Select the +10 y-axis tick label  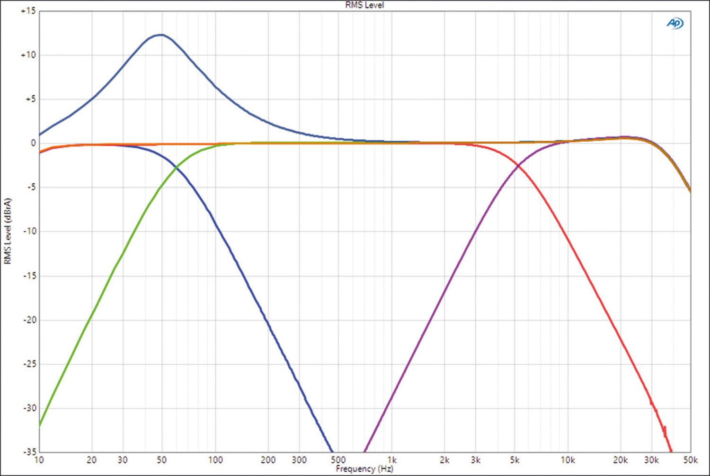pyautogui.click(x=28, y=55)
